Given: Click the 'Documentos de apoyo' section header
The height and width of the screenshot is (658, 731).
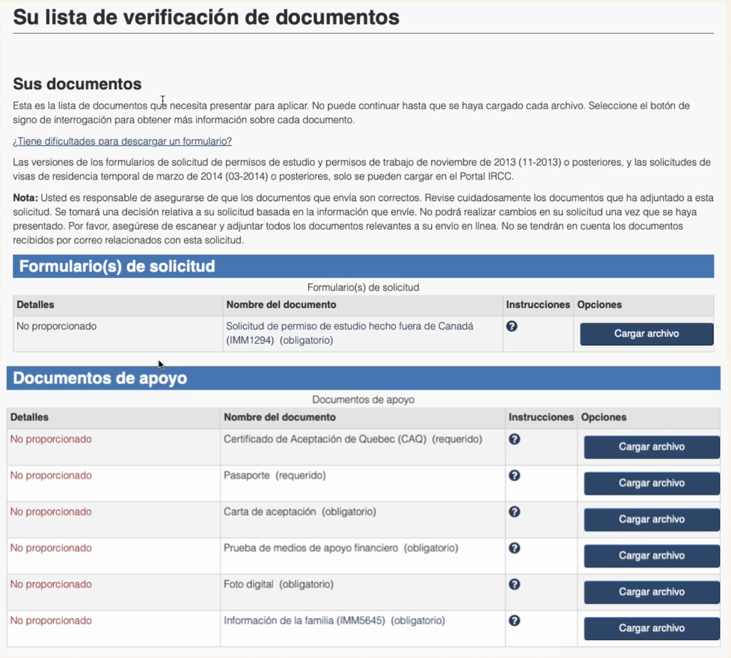Looking at the screenshot, I should tap(100, 378).
